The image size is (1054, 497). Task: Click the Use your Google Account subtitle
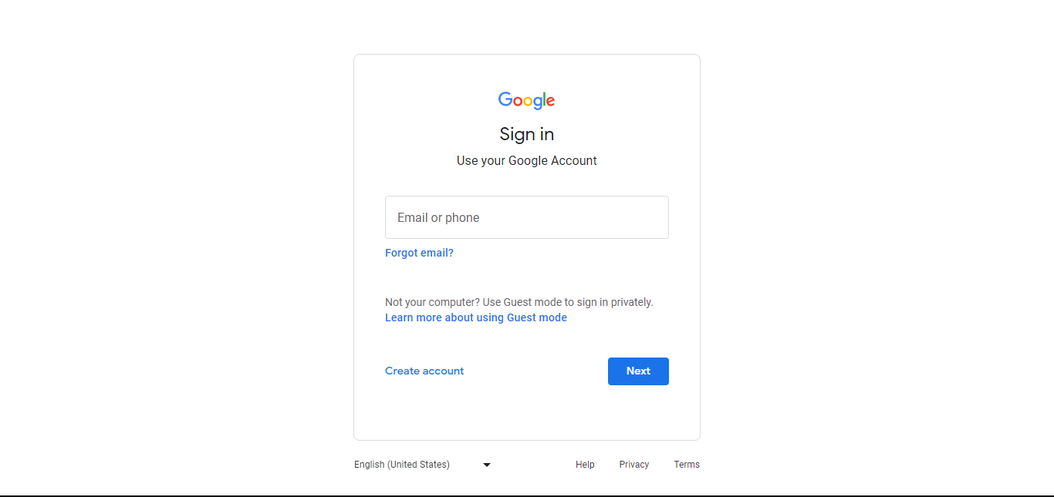pos(527,160)
